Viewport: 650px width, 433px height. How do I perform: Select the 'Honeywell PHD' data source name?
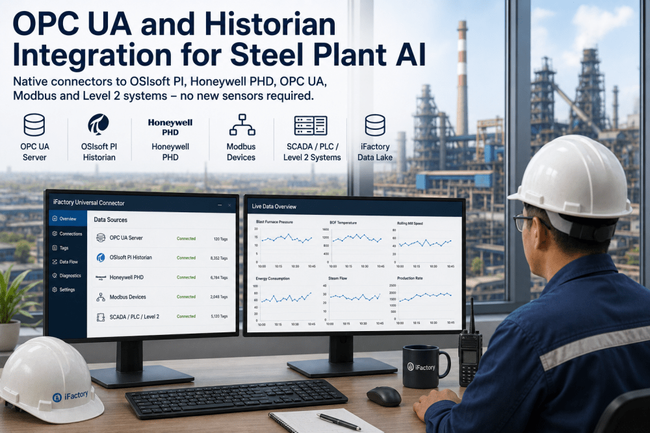127,277
